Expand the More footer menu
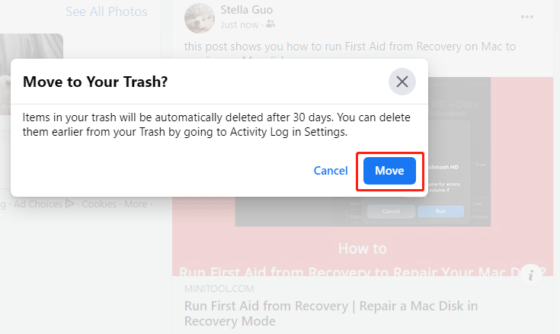Image resolution: width=560 pixels, height=334 pixels. click(136, 204)
